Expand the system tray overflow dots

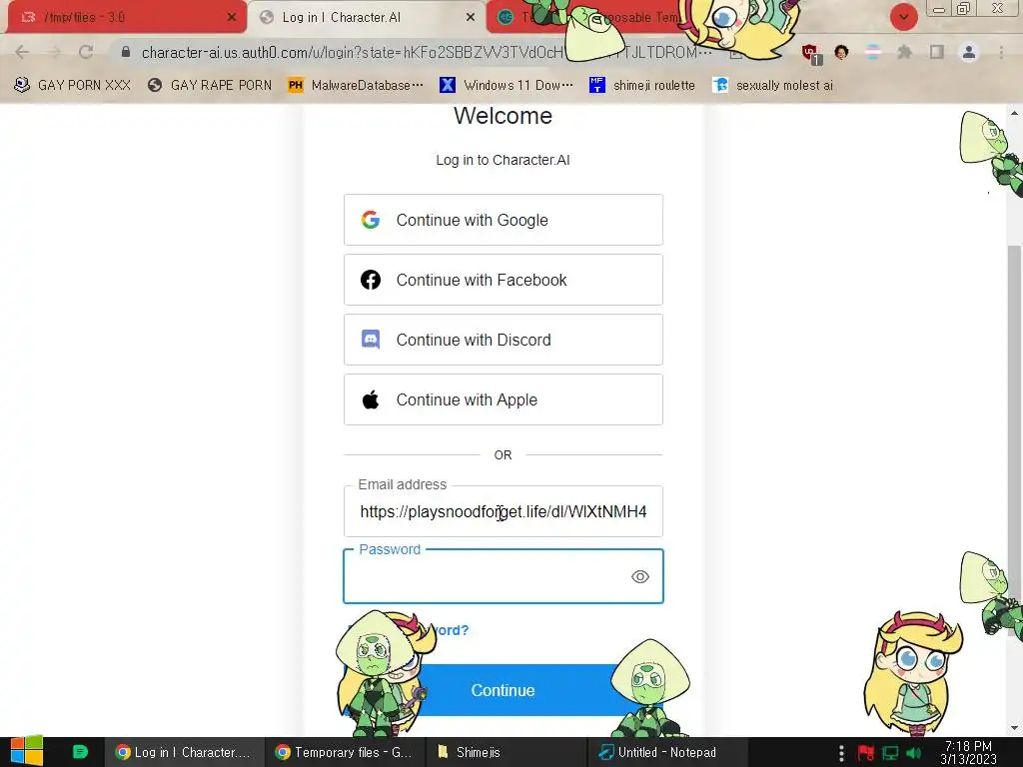pos(841,753)
